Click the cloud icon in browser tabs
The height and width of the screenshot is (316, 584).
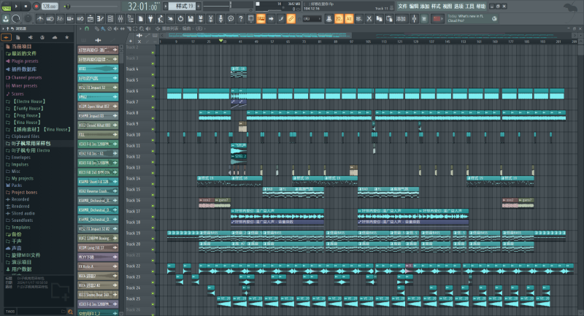click(x=53, y=36)
